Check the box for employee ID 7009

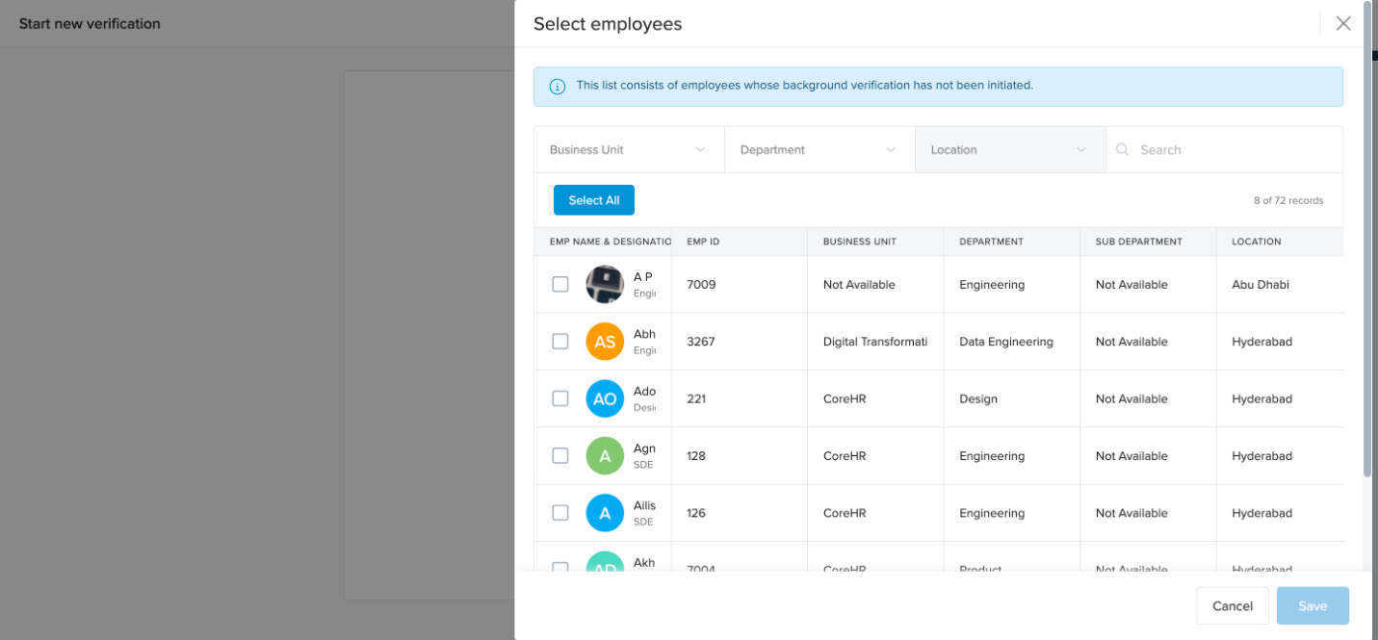coord(560,285)
